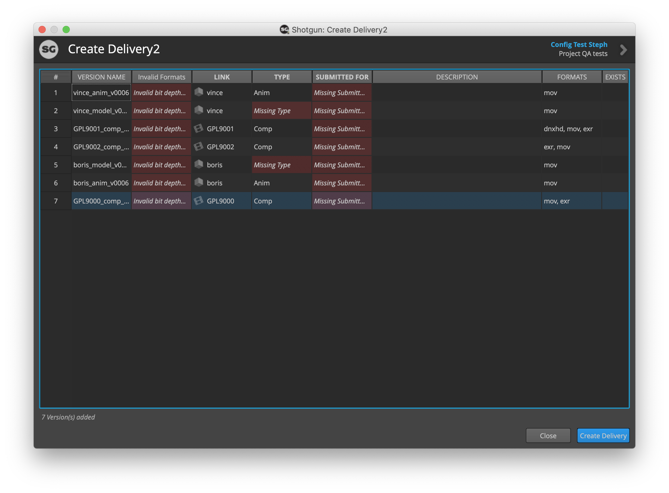The image size is (669, 493).
Task: Click the asset cube icon for vince row 1
Action: click(x=199, y=92)
